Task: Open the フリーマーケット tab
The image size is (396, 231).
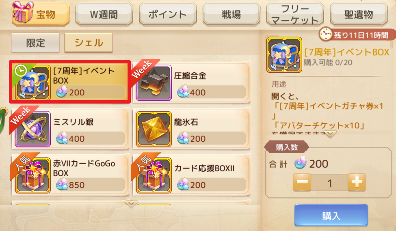Action: (295, 14)
